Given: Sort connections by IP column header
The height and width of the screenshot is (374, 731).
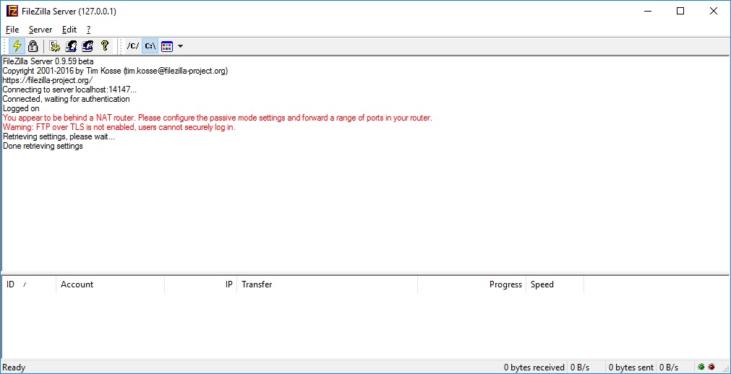Looking at the screenshot, I should [x=201, y=284].
